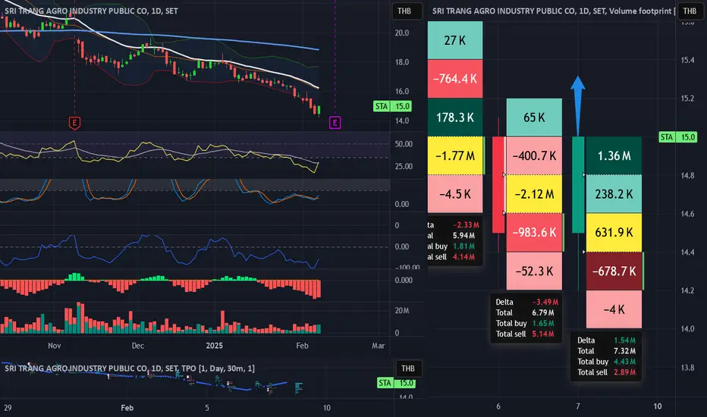Click the −2.33 M delta value in leftmost summary

466,224
